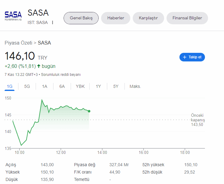The height and width of the screenshot is (184, 224).
Task: Click the Temettü label
Action: [x=81, y=179]
